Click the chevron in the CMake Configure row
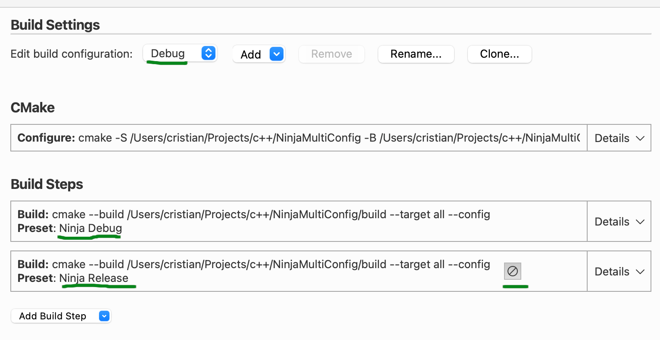Screen dimensions: 660x340 point(640,138)
